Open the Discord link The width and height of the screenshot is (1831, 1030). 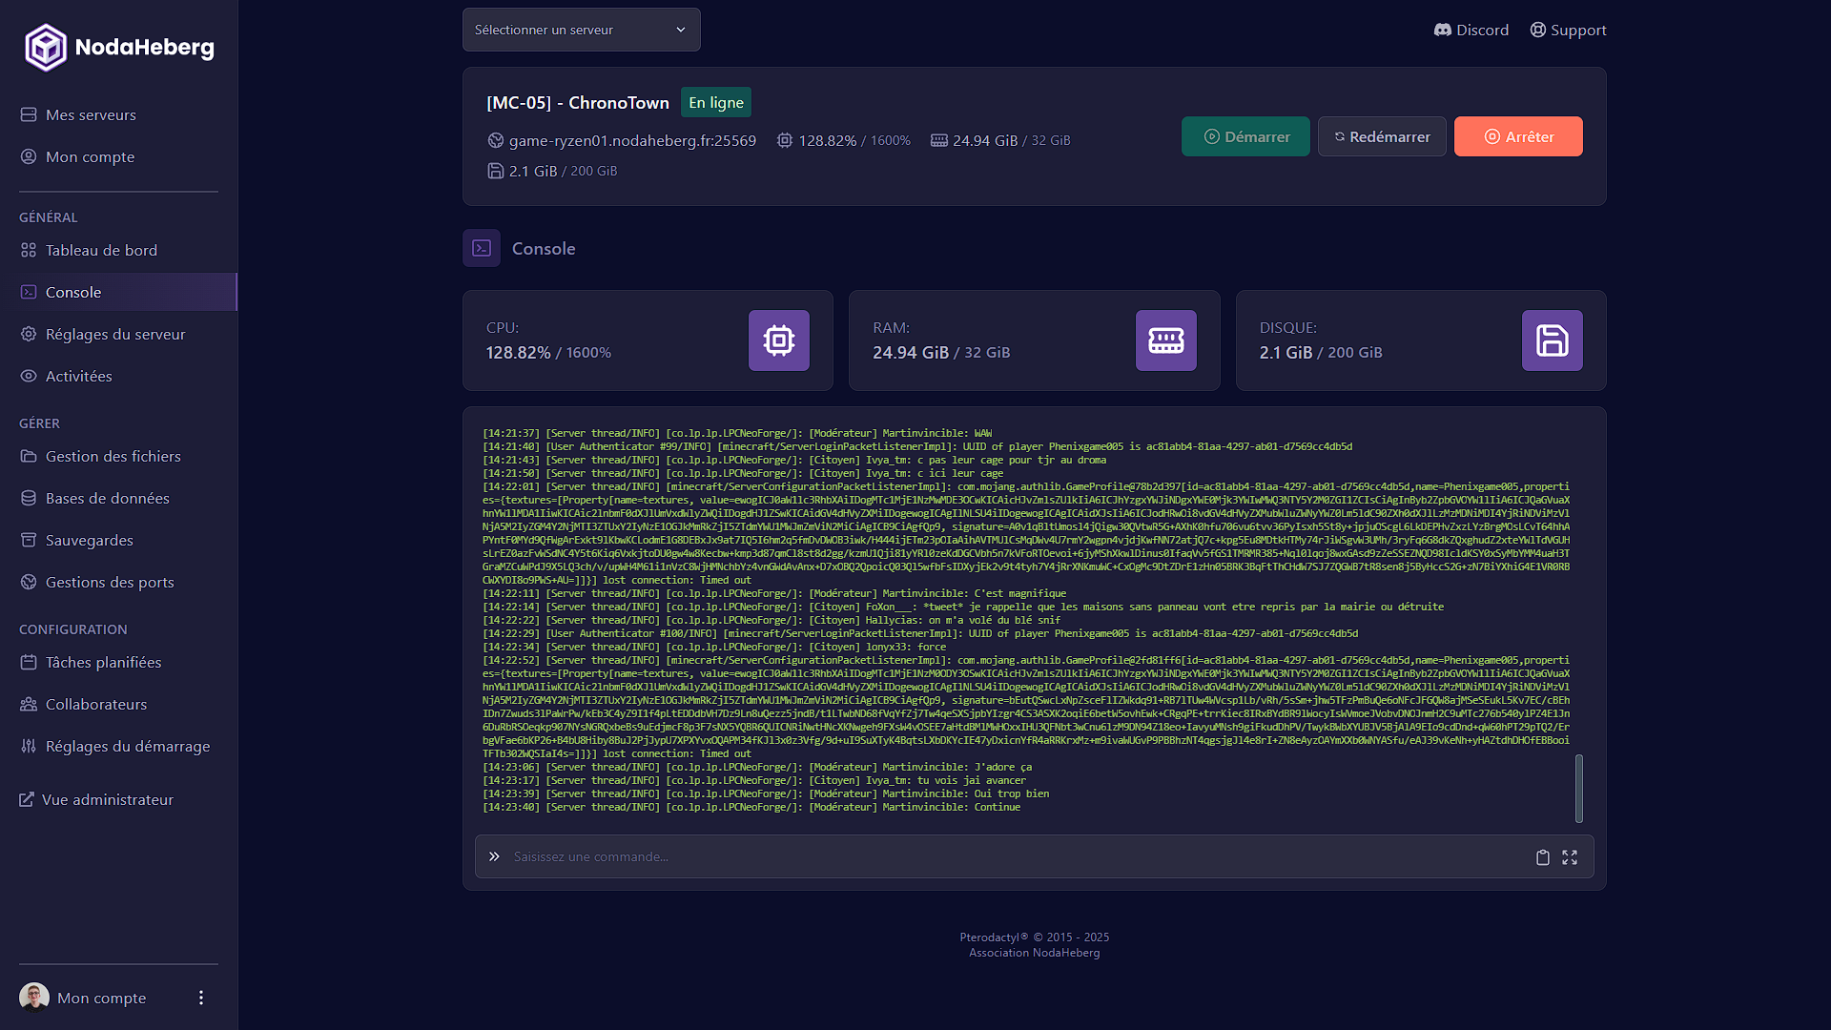click(1471, 30)
